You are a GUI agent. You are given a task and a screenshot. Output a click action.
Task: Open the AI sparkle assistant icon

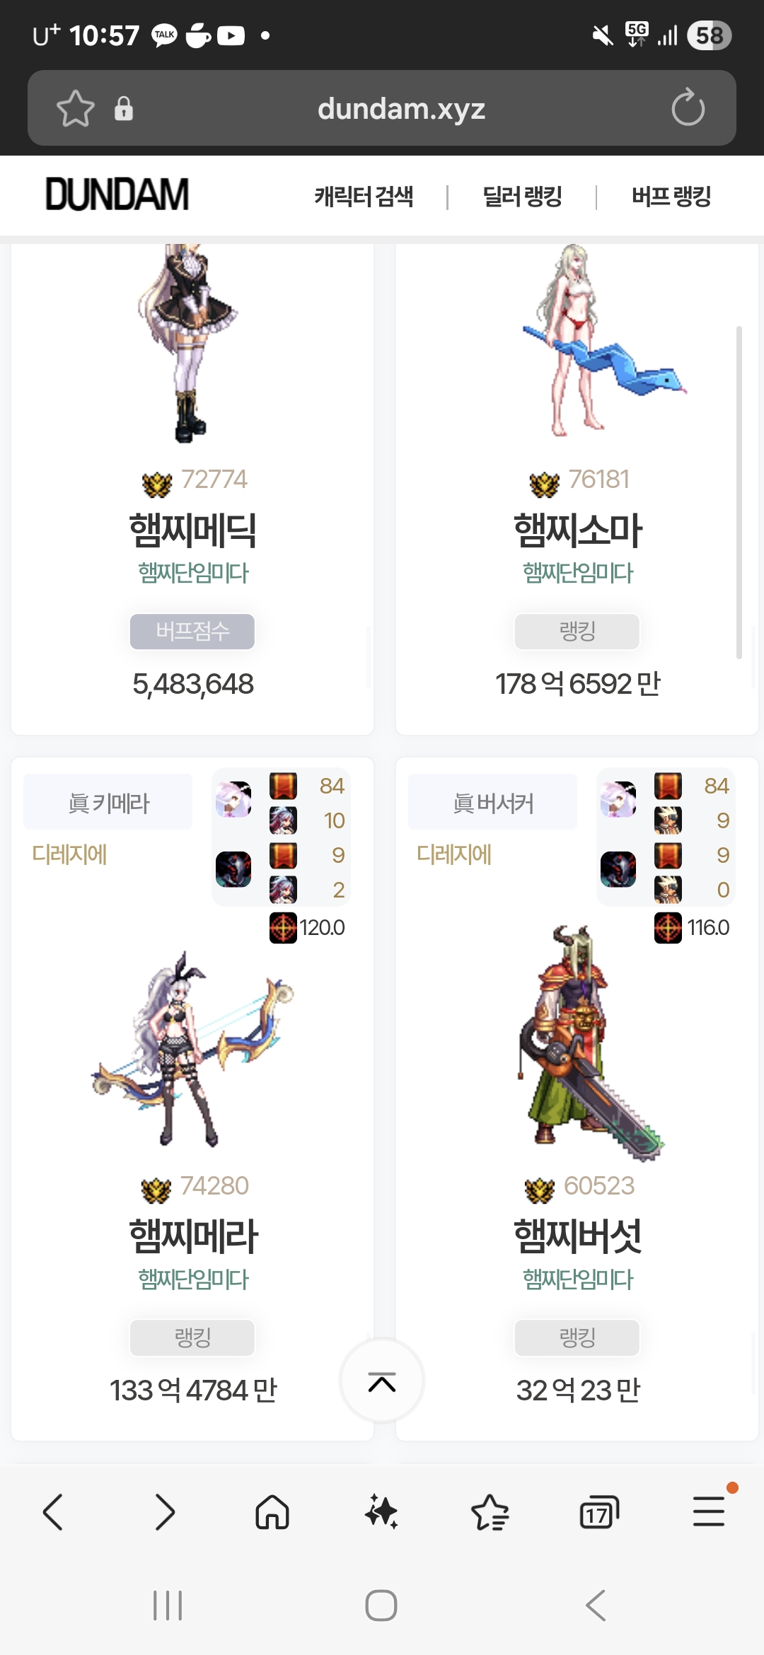tap(381, 1512)
